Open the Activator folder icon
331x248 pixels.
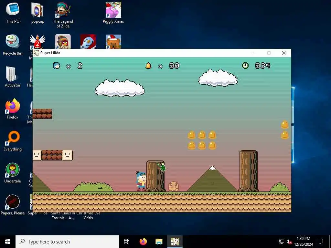pos(13,77)
